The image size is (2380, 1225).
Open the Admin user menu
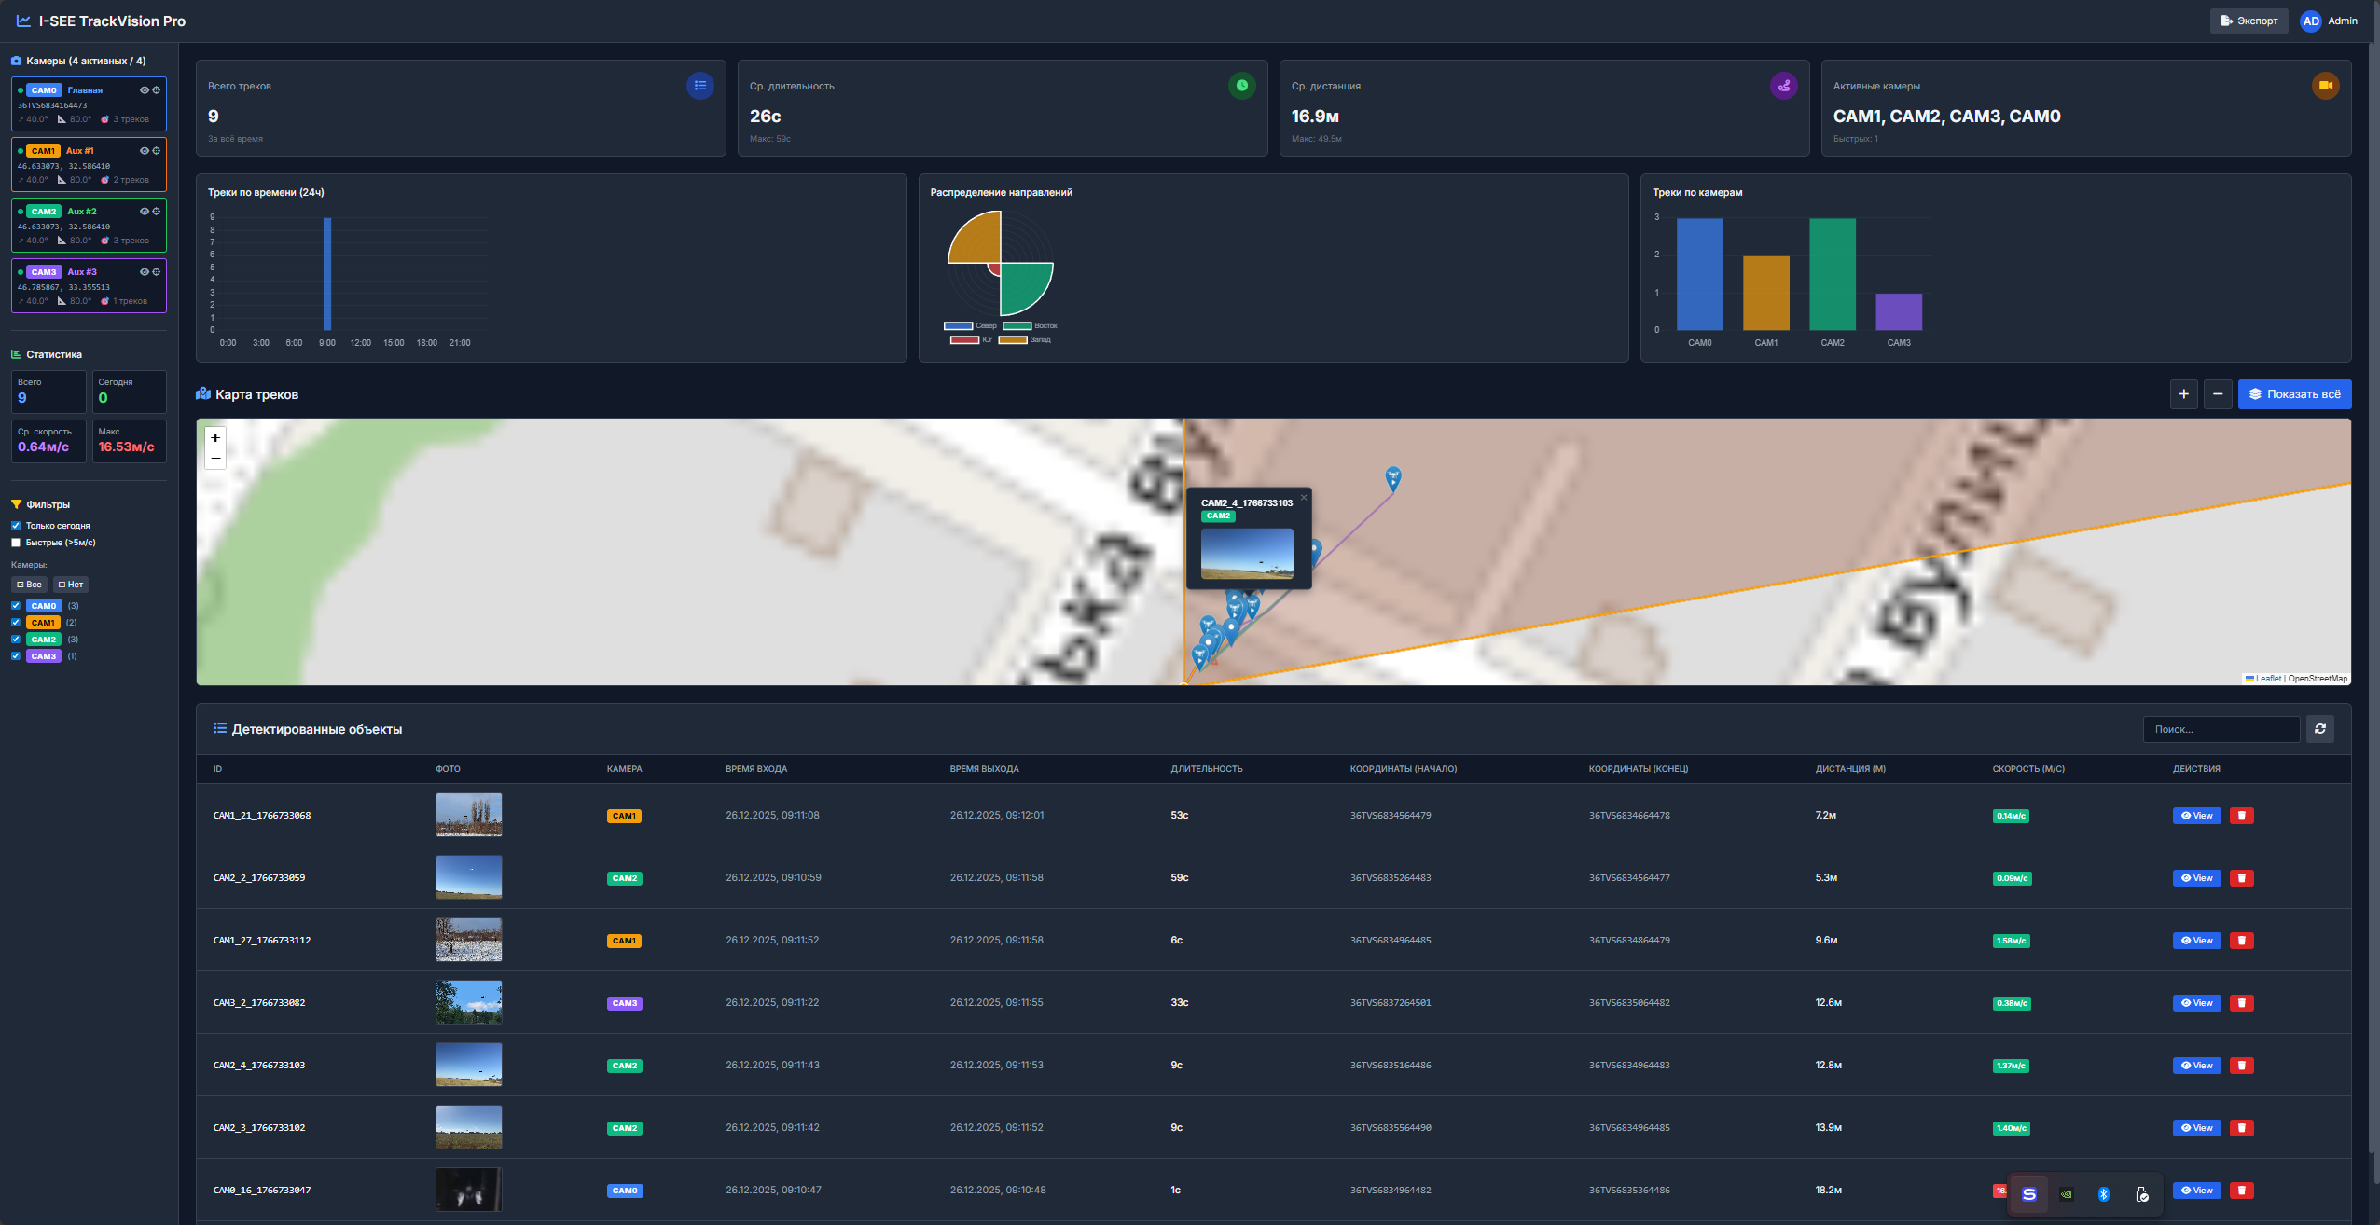pyautogui.click(x=2329, y=21)
